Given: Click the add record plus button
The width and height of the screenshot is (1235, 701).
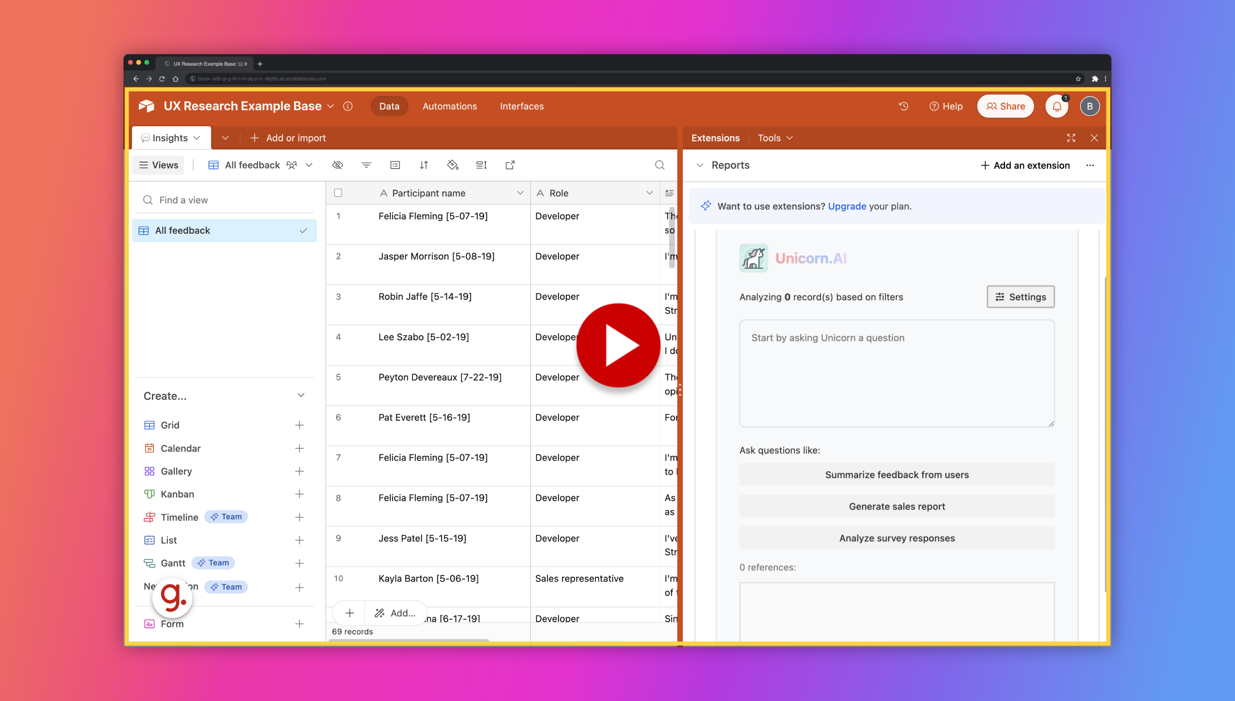Looking at the screenshot, I should [x=350, y=613].
